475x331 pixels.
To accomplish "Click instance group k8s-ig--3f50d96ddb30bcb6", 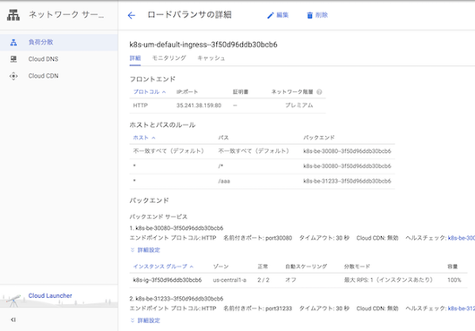I will [168, 280].
